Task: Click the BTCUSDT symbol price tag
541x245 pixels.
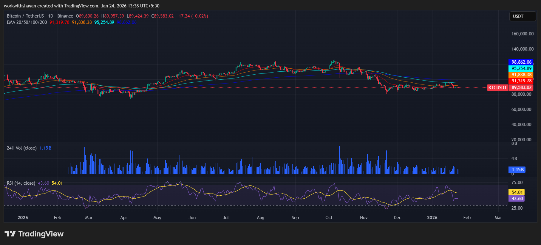Action: [x=497, y=87]
